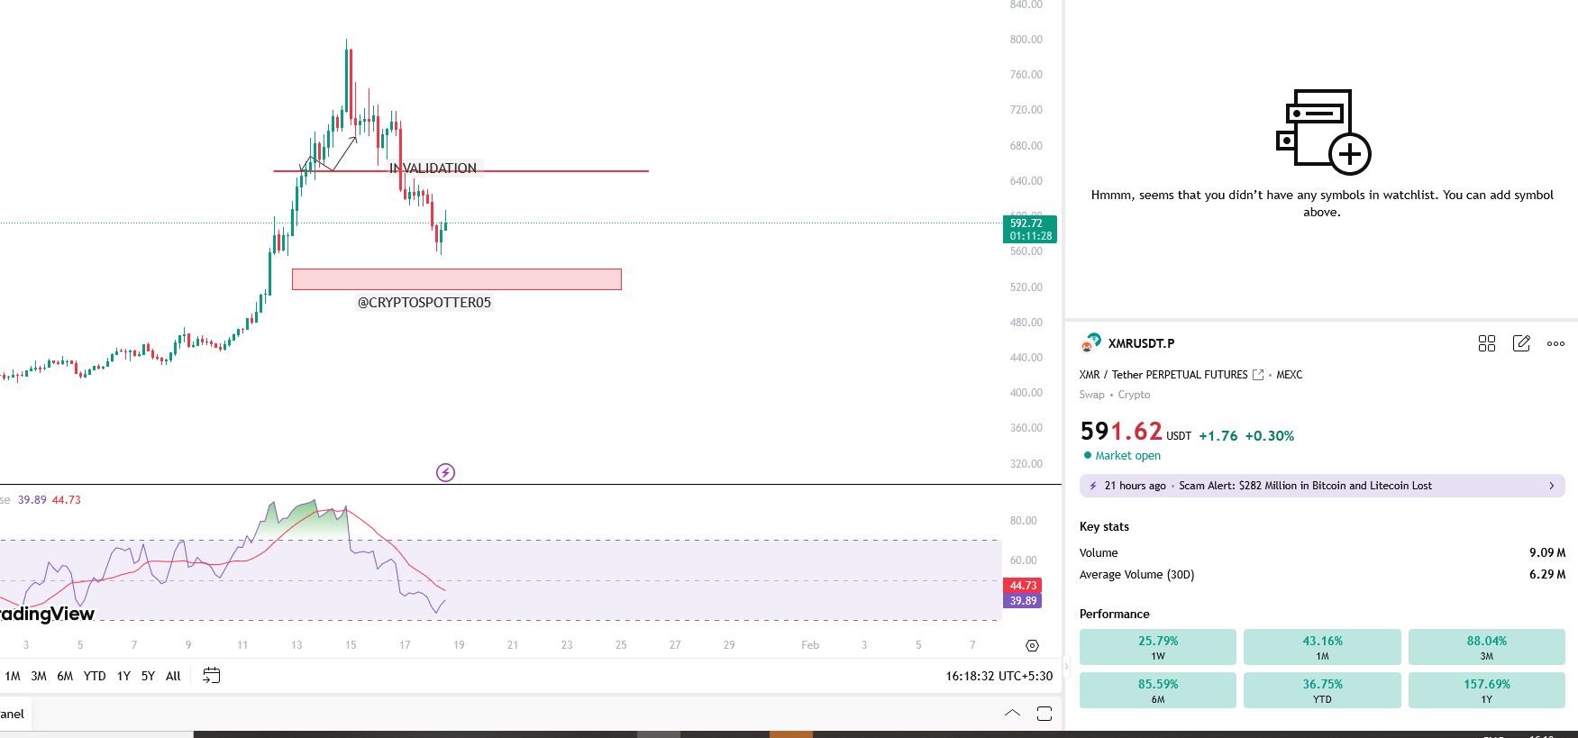
Task: Click the purple 39.89 label on indicator scale
Action: click(1023, 601)
